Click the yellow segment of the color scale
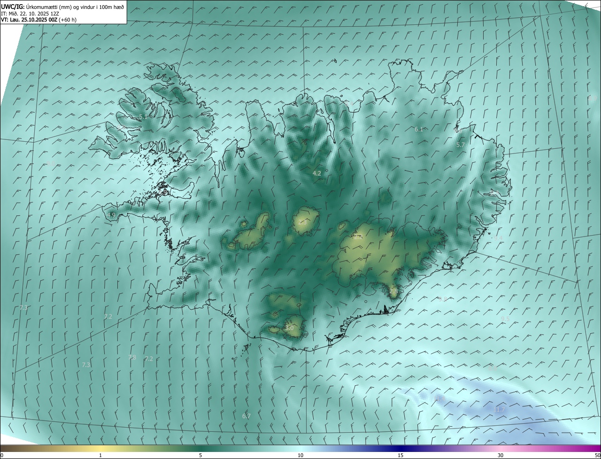The height and width of the screenshot is (459, 601). (x=100, y=448)
